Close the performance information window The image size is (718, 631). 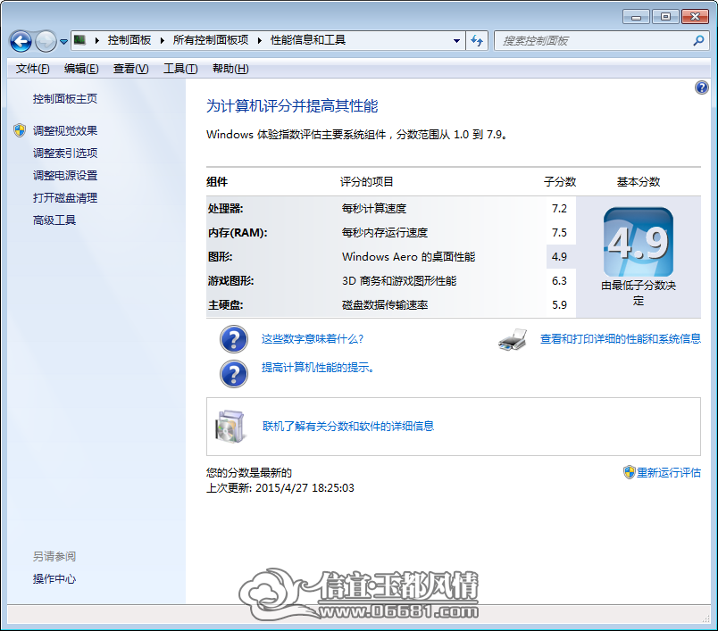coord(695,17)
